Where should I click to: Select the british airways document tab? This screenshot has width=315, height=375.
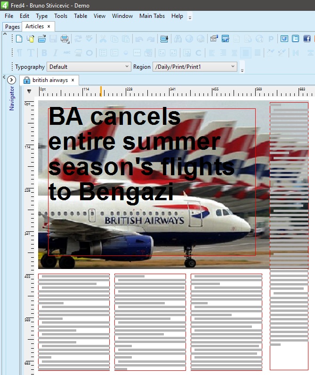50,80
